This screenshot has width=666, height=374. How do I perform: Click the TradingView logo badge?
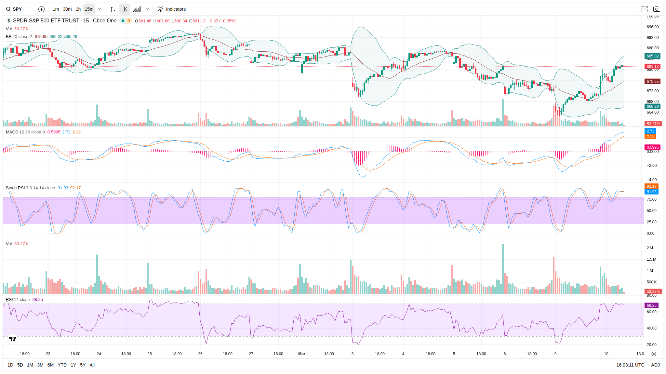point(13,339)
